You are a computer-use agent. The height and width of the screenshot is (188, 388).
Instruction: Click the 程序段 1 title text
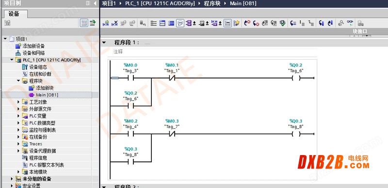[127, 43]
